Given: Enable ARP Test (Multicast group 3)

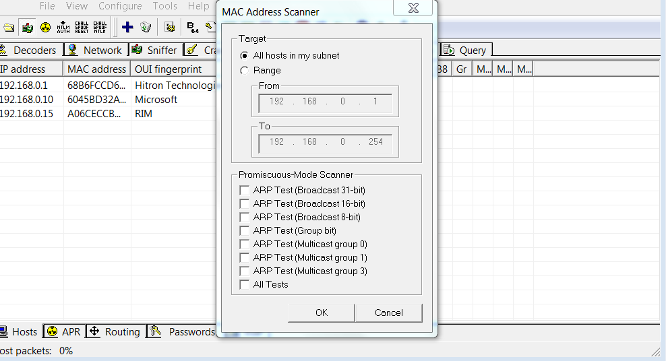Looking at the screenshot, I should click(244, 271).
